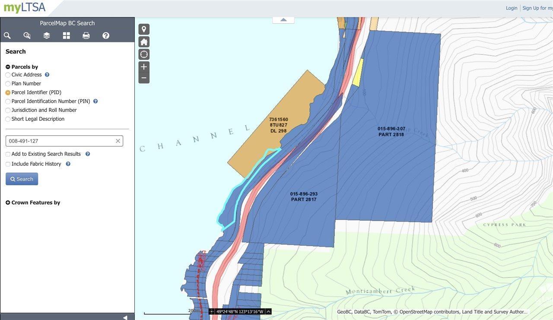Zoom out using the minus button
The image size is (553, 320).
point(144,78)
